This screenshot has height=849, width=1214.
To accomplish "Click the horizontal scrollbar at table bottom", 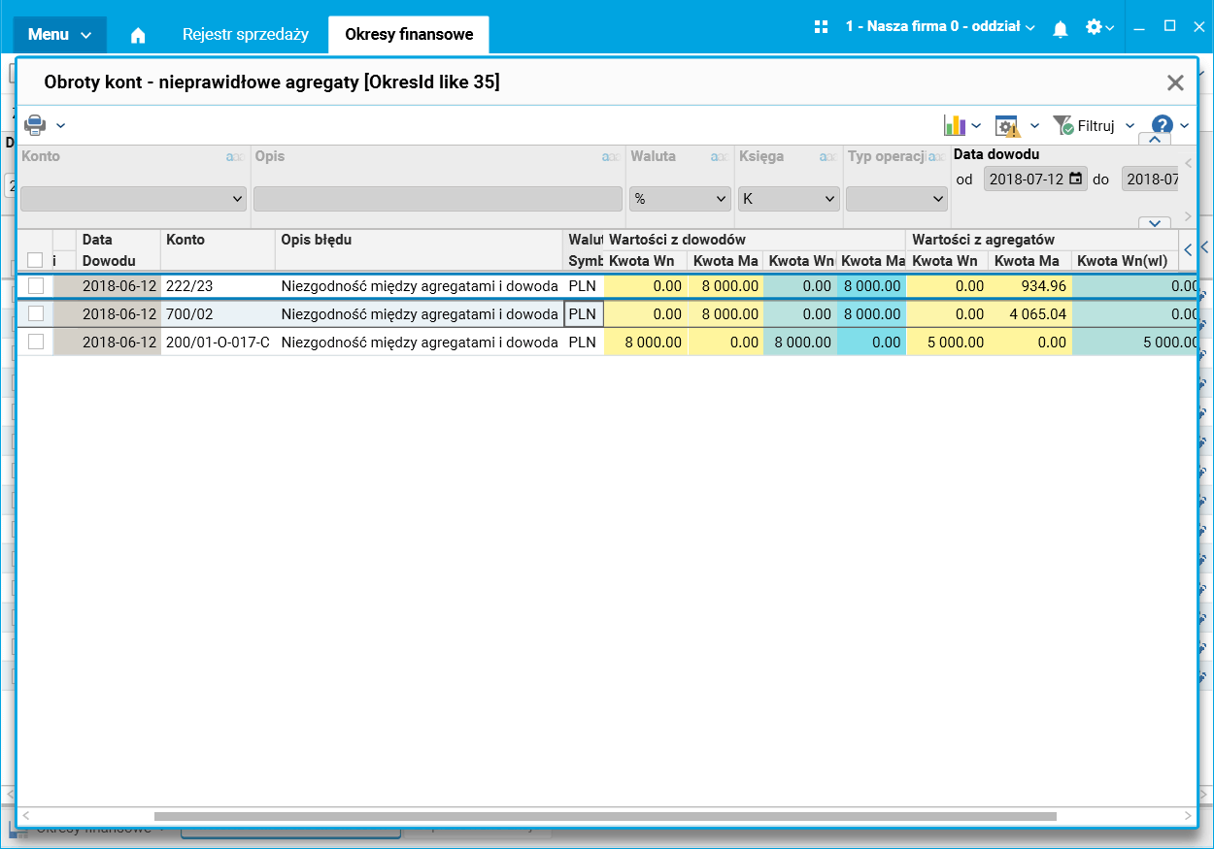I will [604, 816].
